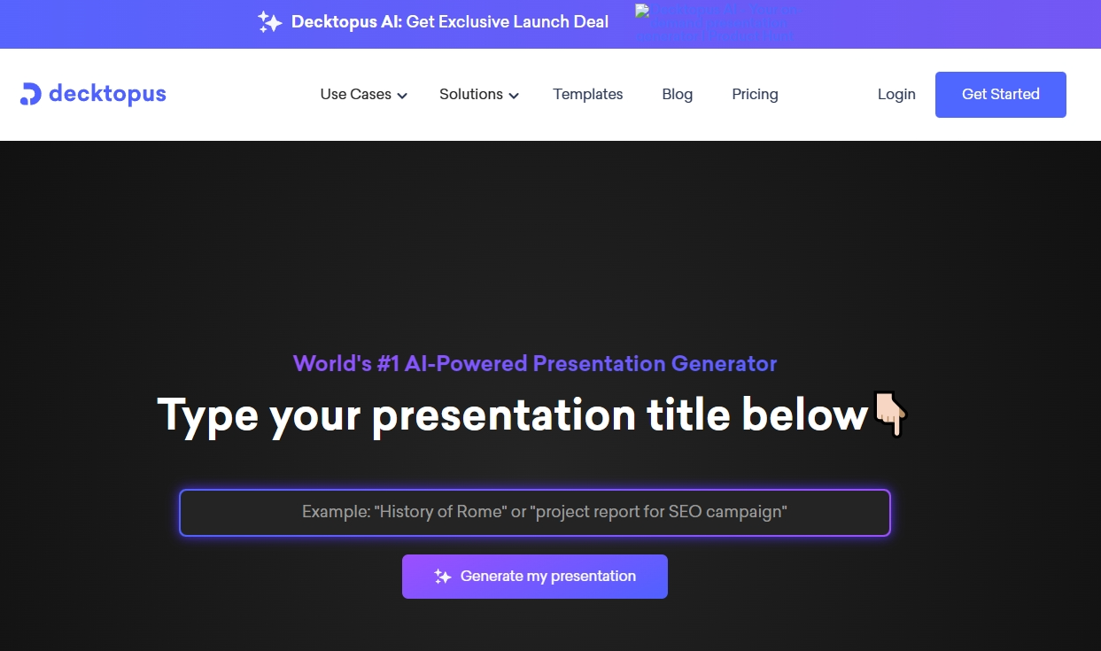The image size is (1101, 651).
Task: Expand the chevron next to Use Cases
Action: 402,96
